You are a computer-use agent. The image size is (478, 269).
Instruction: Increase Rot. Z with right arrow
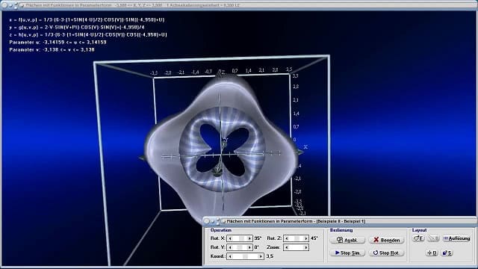click(306, 238)
